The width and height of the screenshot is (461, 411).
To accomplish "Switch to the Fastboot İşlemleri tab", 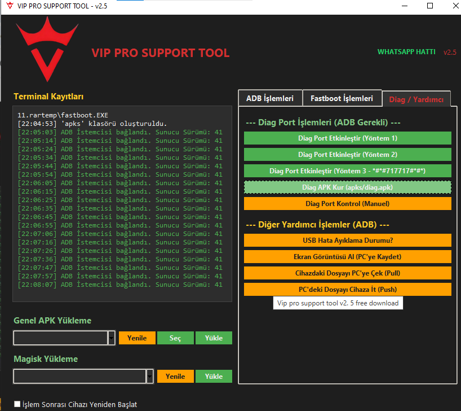I will 342,98.
